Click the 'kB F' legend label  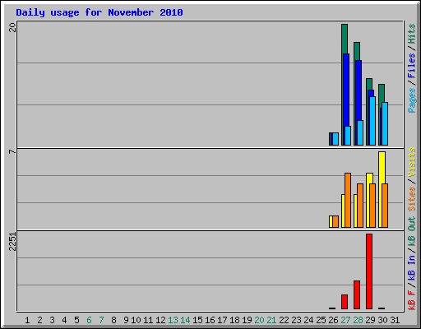(412, 300)
